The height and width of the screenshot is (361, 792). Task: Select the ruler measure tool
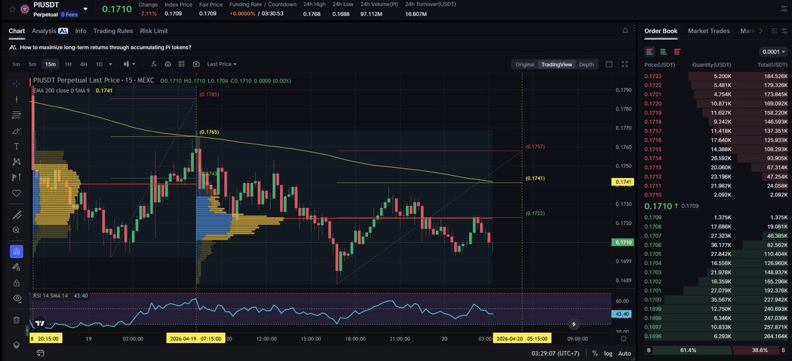tap(16, 215)
